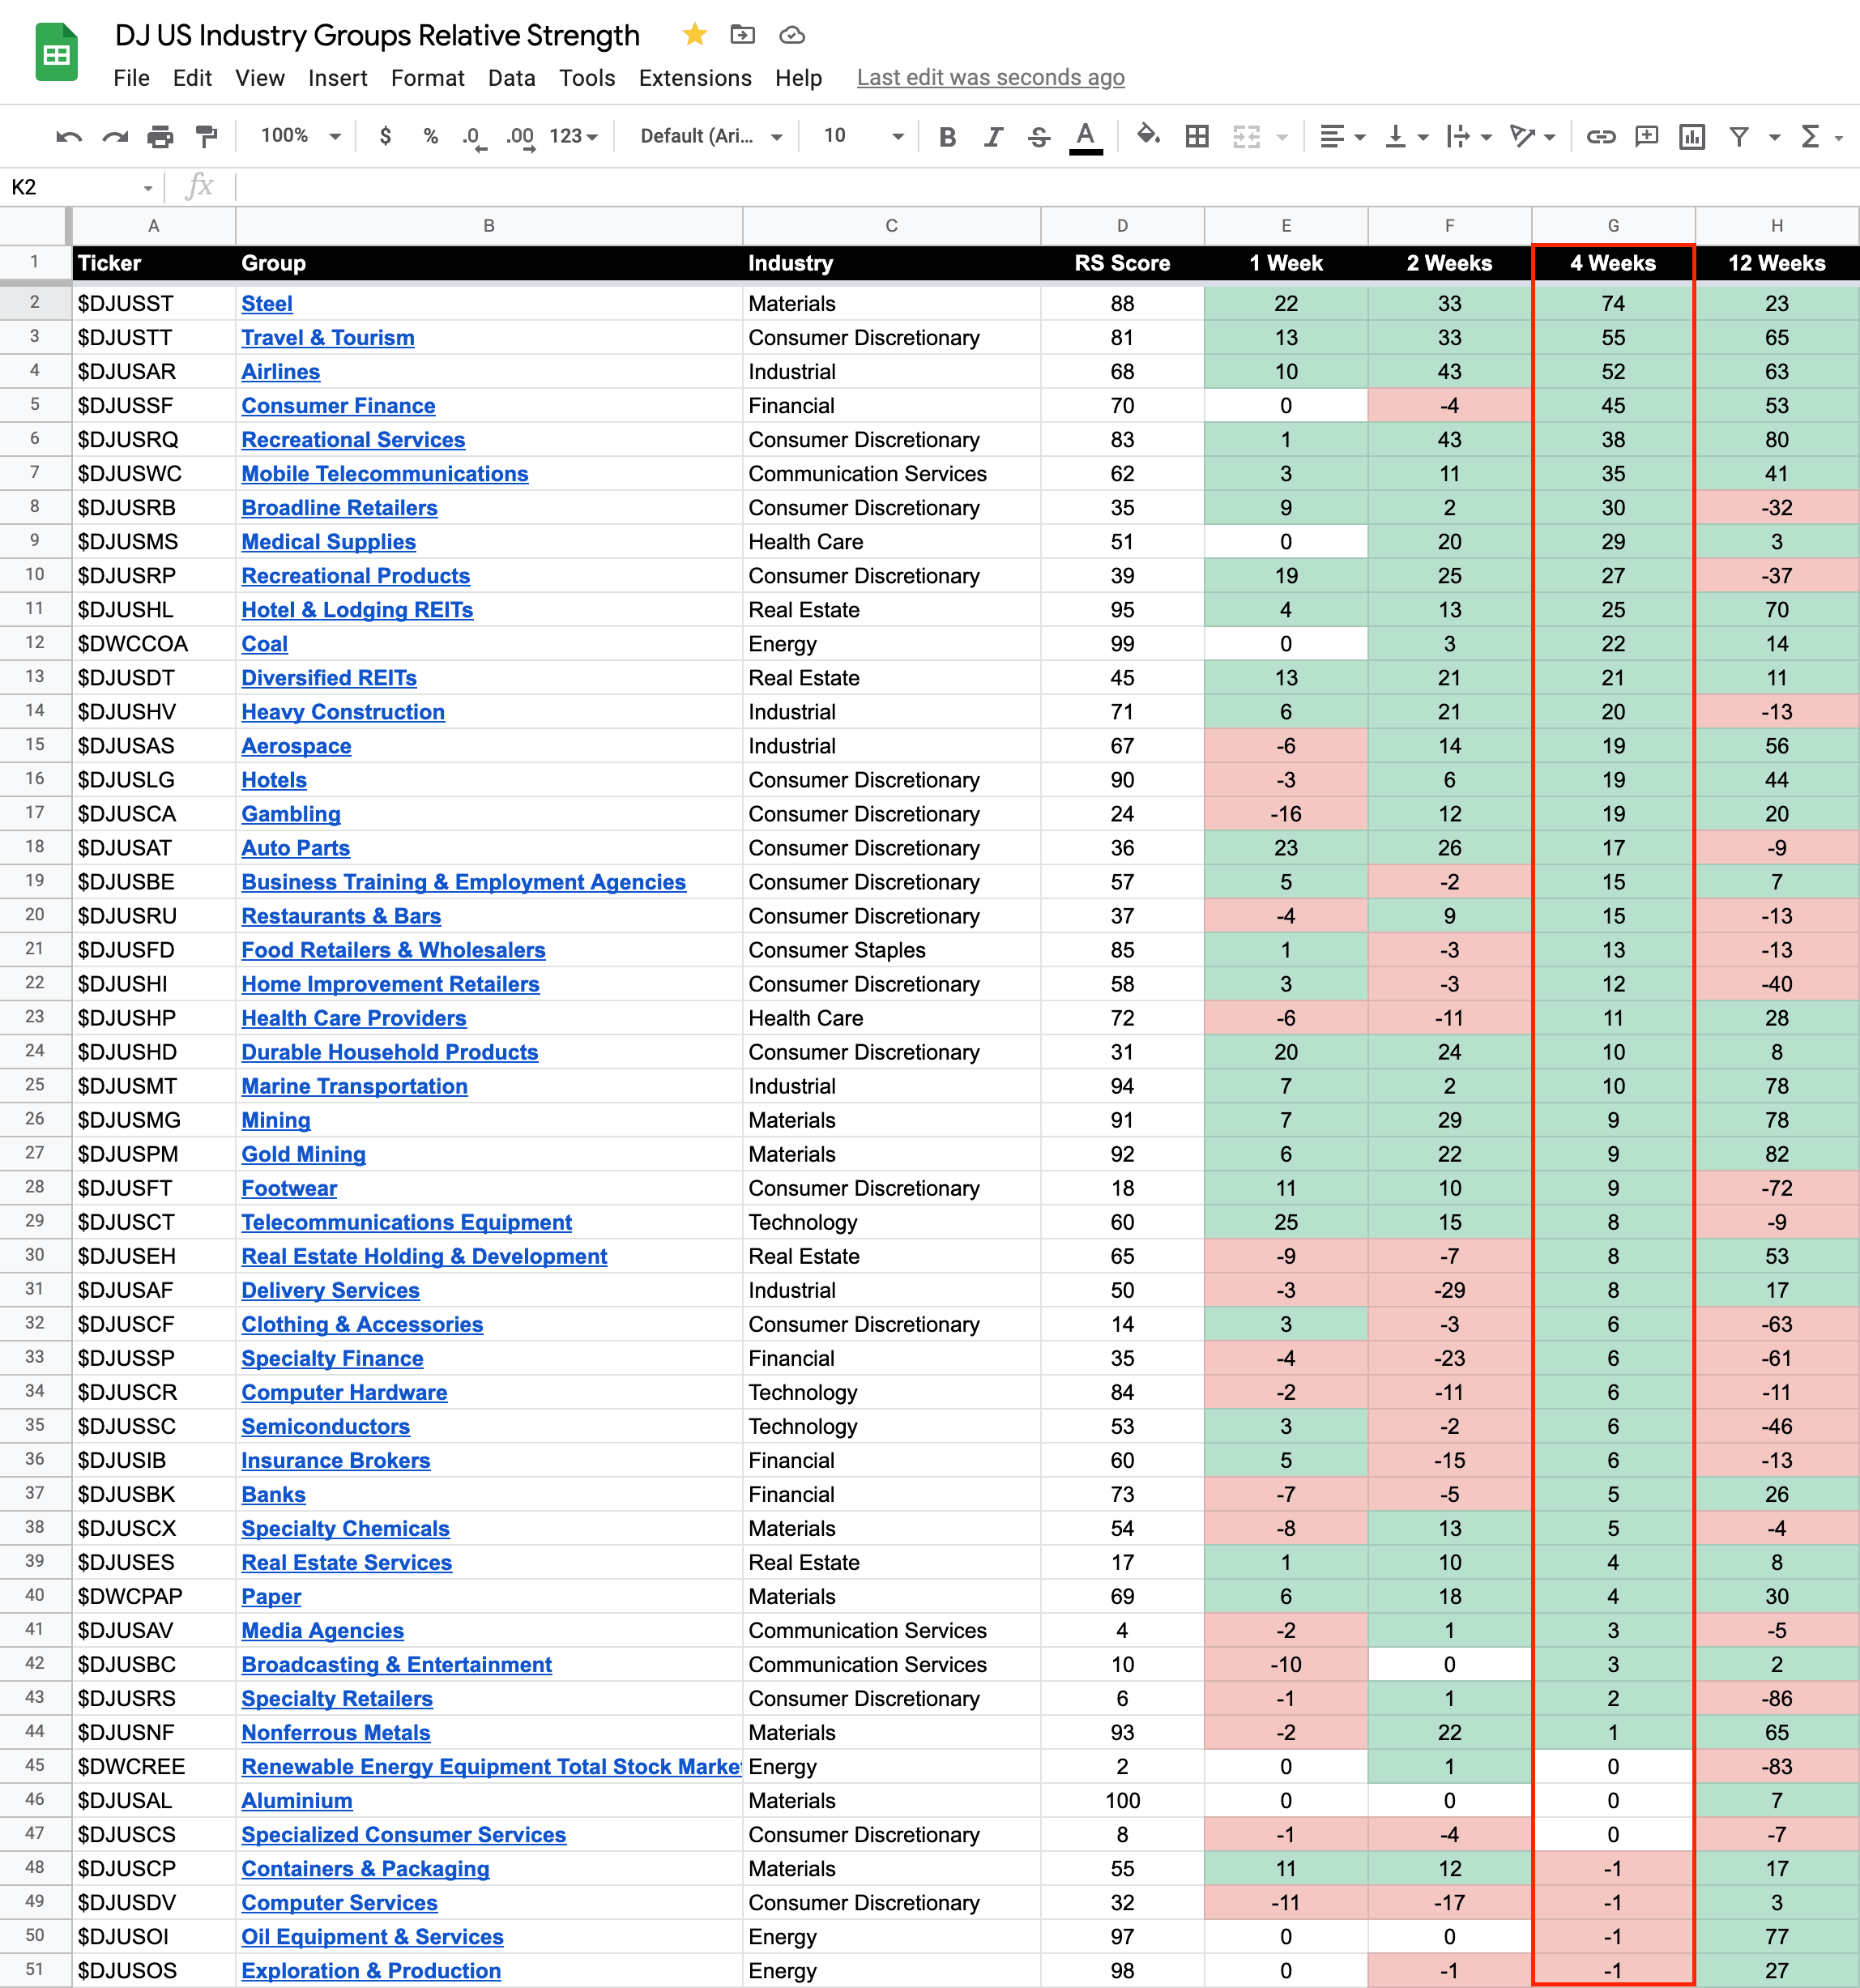Click the undo icon
This screenshot has width=1860, height=1988.
coord(69,136)
